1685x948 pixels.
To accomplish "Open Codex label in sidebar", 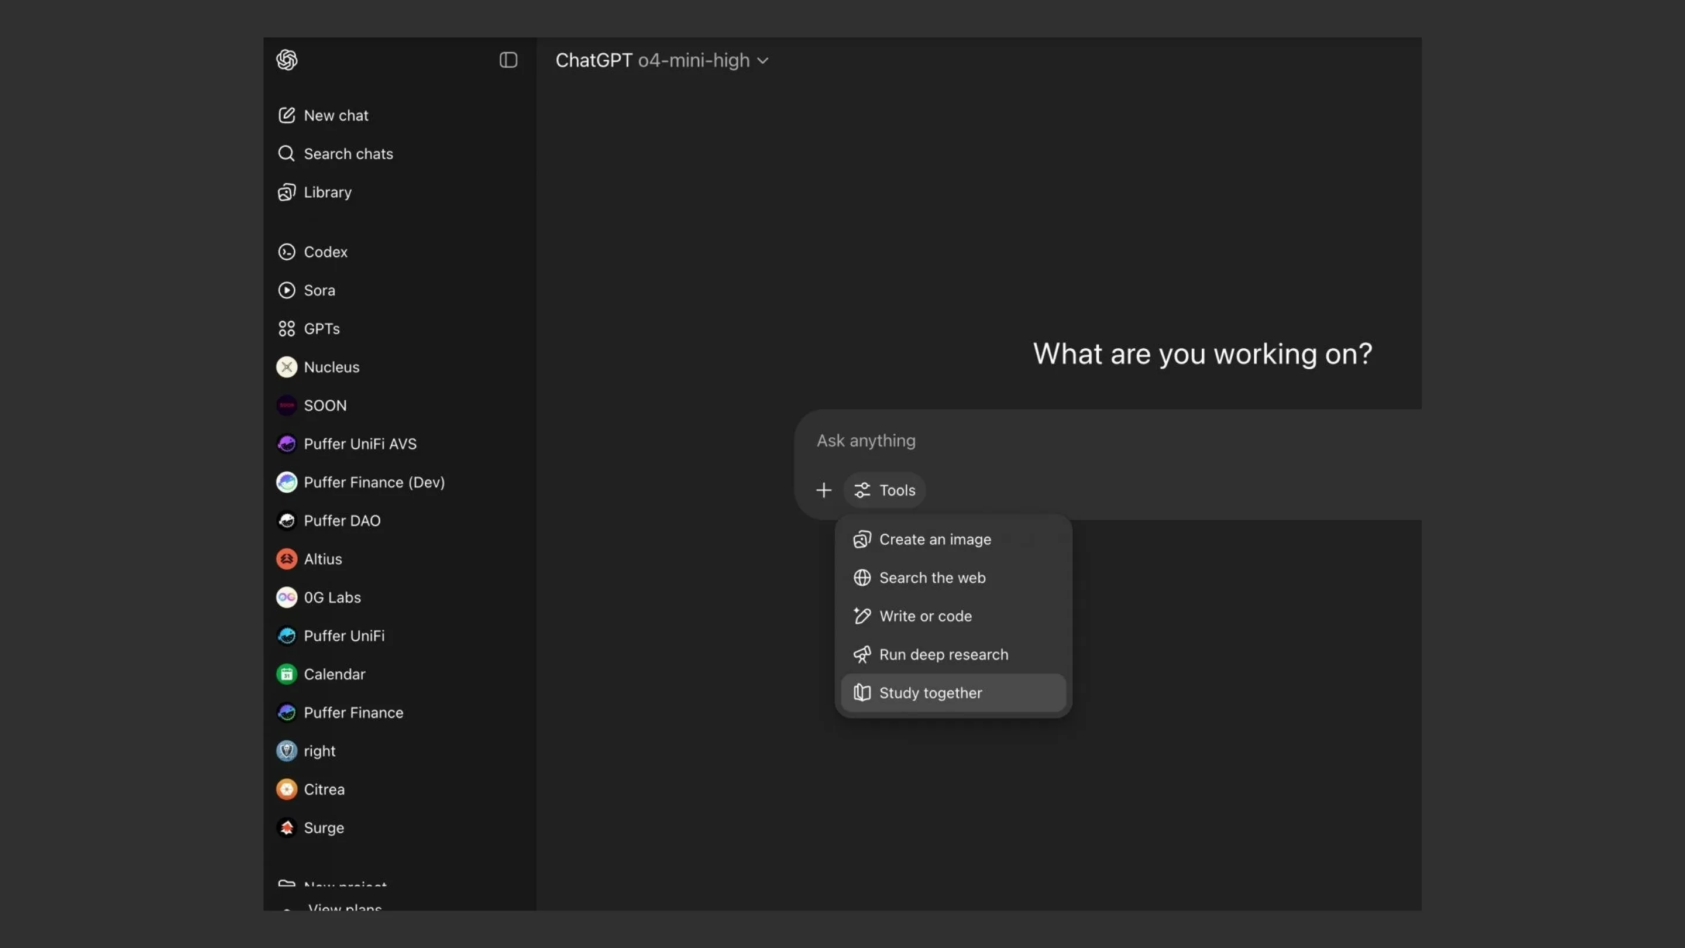I will (x=326, y=252).
